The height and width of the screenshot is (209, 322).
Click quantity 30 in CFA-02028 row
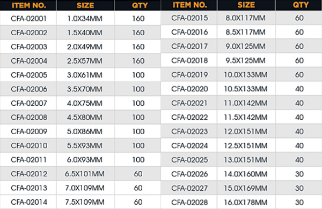tap(299, 203)
